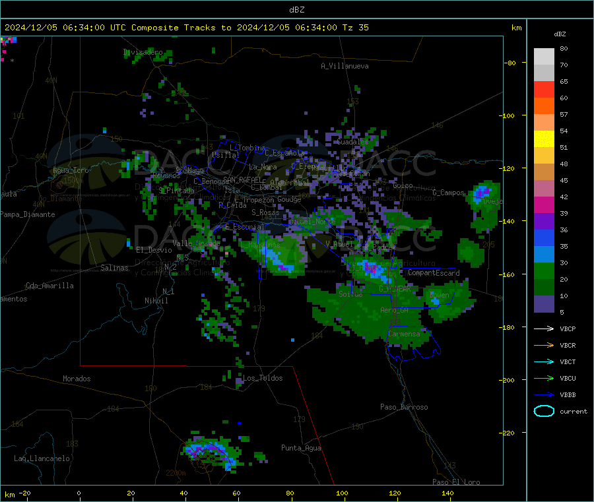Click the '100' tick on the bottom km axis

point(342,493)
